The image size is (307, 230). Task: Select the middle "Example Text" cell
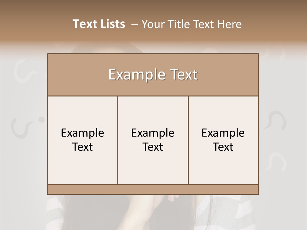pyautogui.click(x=153, y=140)
